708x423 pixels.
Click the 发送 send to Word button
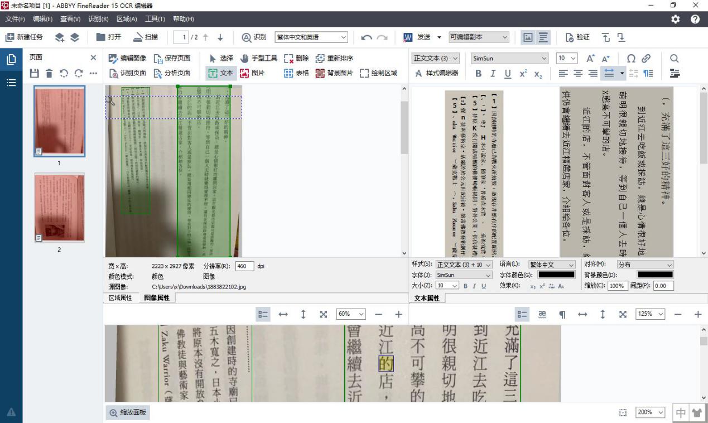(x=417, y=37)
